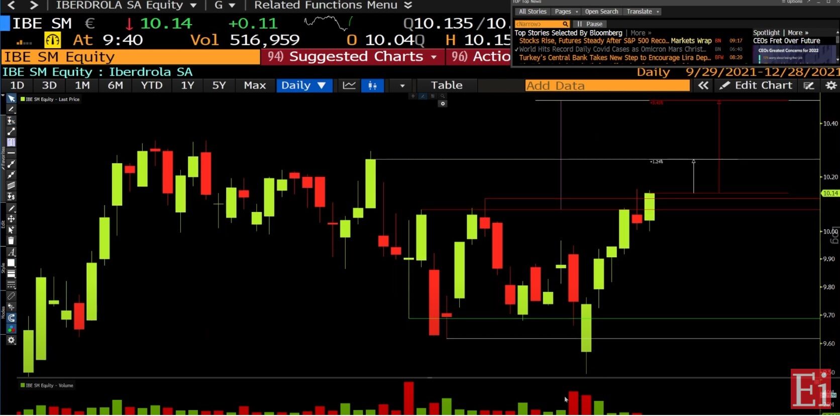Viewport: 840px width, 416px height.
Task: Open the font style A tool
Action: 11,252
